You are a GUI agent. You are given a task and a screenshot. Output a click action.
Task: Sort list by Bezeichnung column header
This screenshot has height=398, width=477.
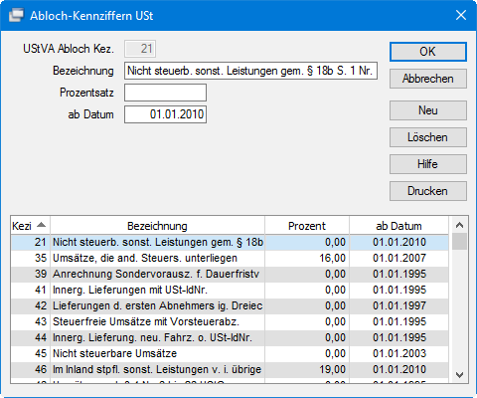[x=157, y=226]
